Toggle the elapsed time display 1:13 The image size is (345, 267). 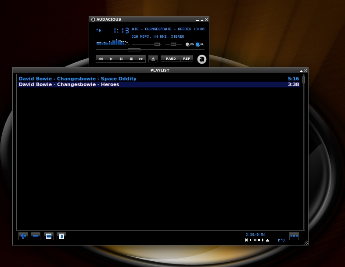pyautogui.click(x=121, y=30)
